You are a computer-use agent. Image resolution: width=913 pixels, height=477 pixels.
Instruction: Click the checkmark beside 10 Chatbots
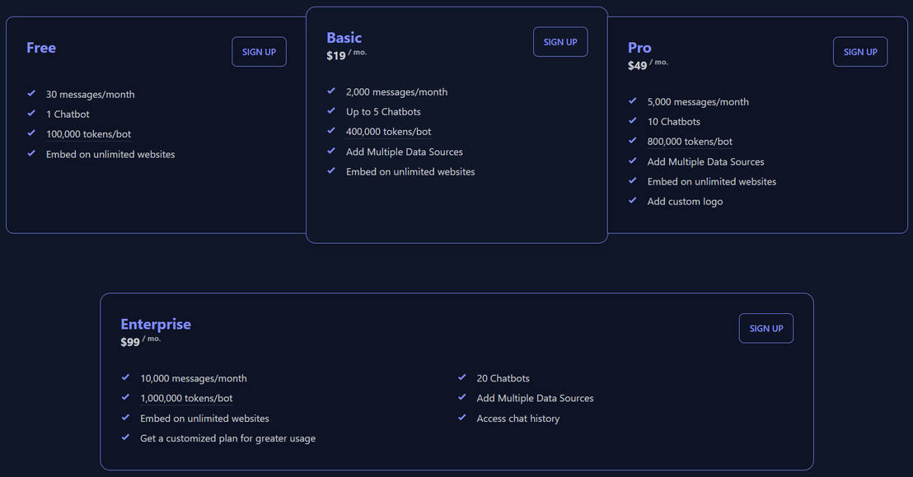(632, 121)
